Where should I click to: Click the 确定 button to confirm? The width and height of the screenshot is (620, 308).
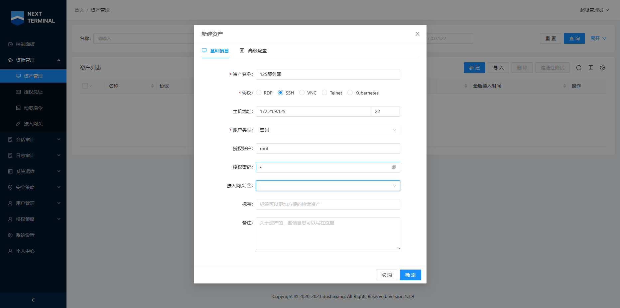[410, 275]
